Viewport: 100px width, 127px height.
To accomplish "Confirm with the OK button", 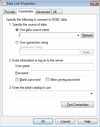I will [43, 121].
